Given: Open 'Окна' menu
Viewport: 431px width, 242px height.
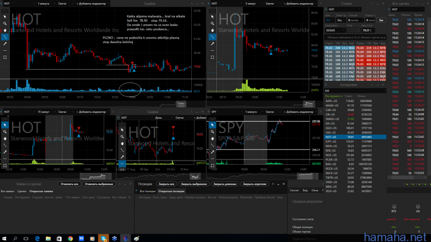Looking at the screenshot, I should [x=315, y=190].
